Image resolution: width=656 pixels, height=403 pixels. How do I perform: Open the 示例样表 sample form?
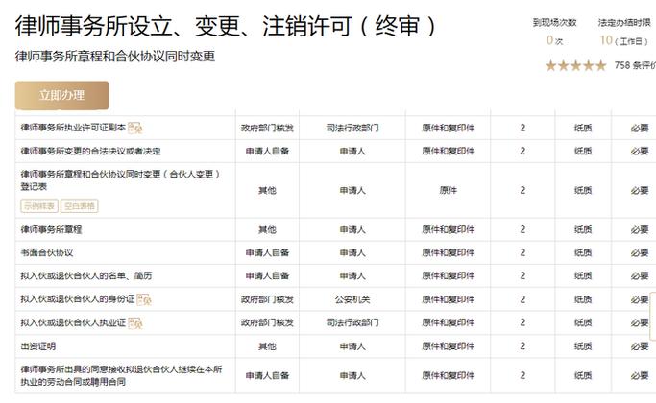point(39,205)
